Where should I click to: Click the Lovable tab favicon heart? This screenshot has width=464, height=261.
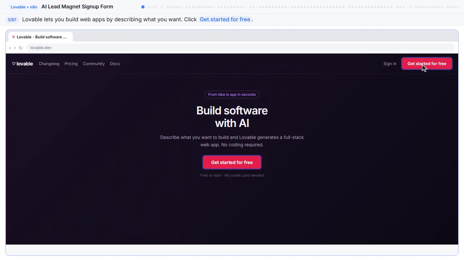[13, 37]
